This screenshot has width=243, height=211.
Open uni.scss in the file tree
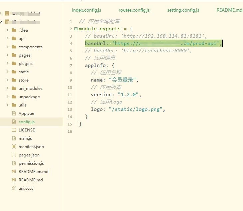click(x=26, y=188)
